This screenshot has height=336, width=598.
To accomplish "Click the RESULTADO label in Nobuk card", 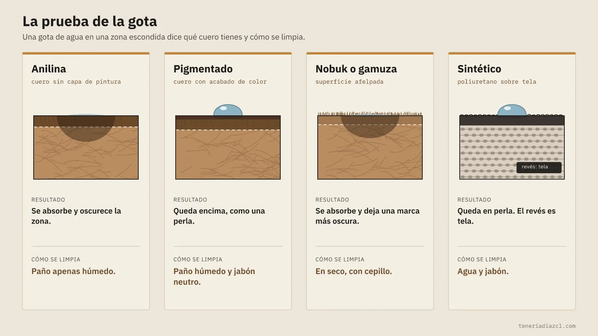I will (332, 200).
